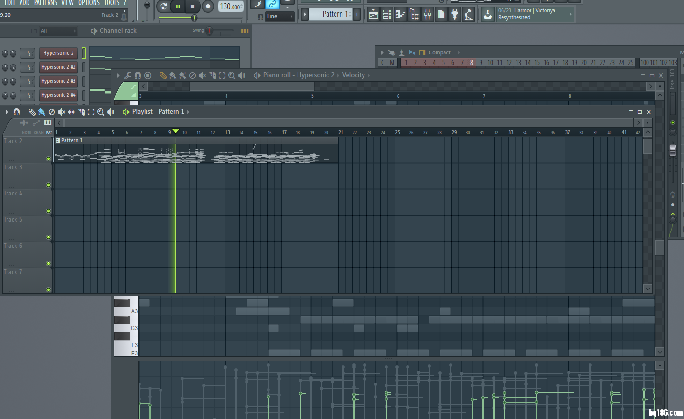Switch Playlist picker to PAT mode
Viewport: 684px width, 419px height.
(49, 132)
